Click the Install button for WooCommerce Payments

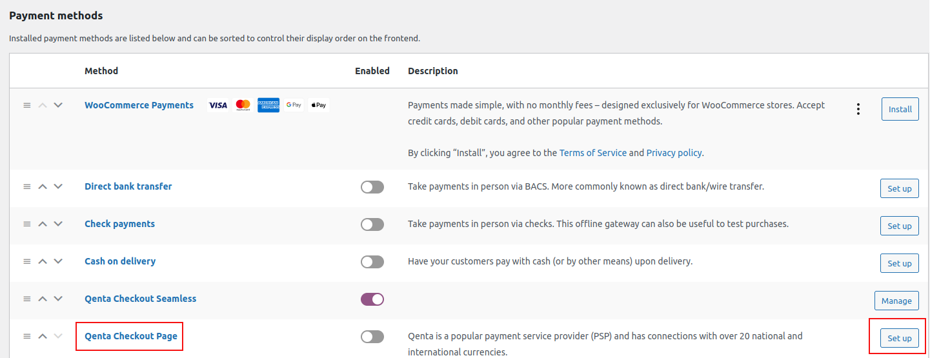(900, 109)
